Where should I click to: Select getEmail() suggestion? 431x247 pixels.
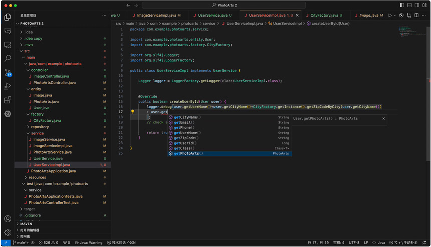click(230, 122)
